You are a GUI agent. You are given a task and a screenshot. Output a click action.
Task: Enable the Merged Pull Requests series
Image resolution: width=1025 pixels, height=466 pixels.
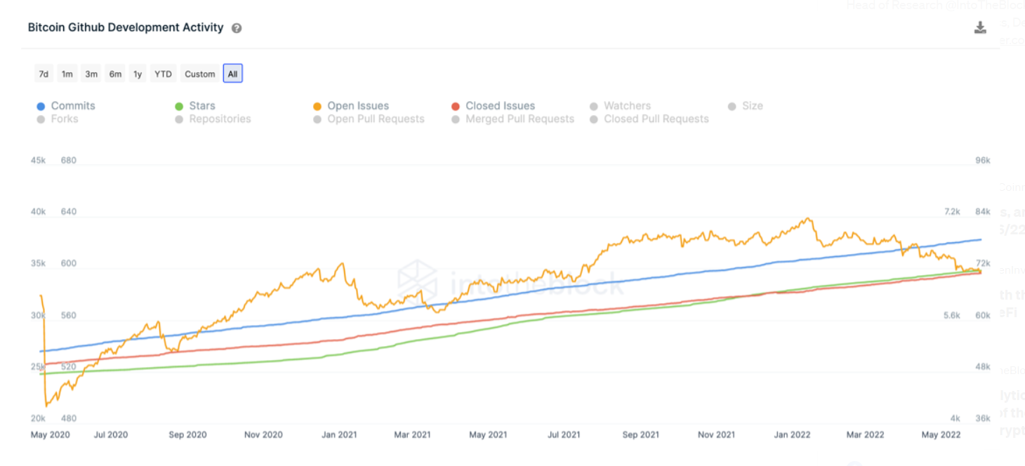513,119
